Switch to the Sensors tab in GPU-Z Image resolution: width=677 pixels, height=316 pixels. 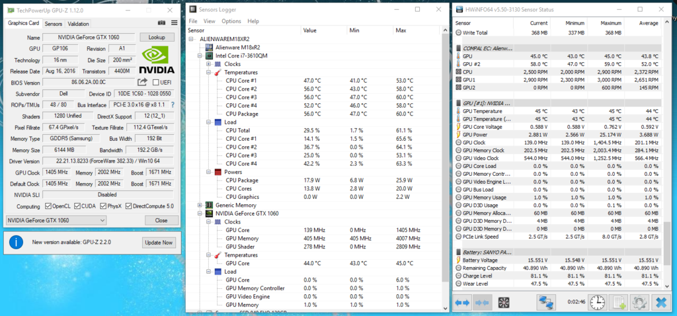tap(54, 24)
